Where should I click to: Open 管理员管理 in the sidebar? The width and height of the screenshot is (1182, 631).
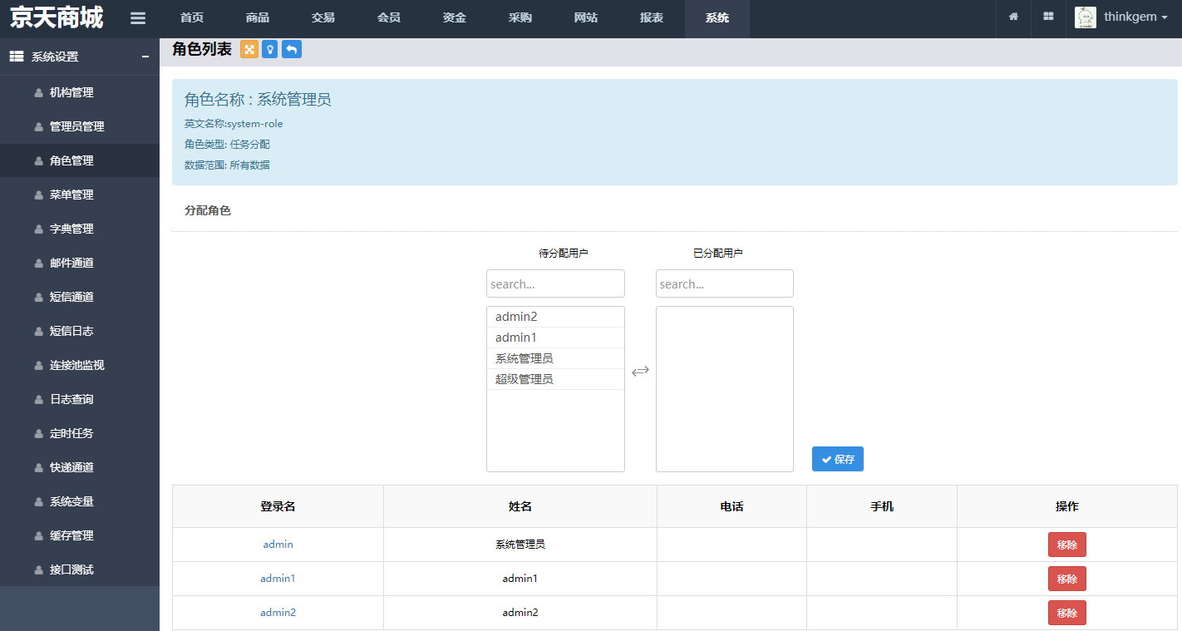80,126
